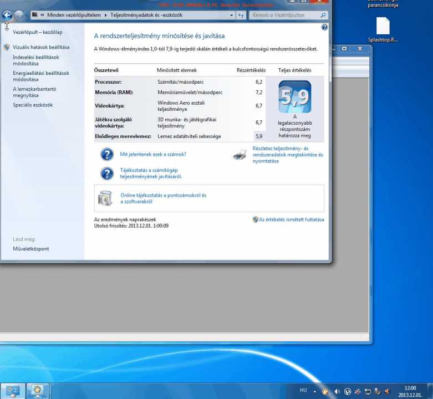Image resolution: width=433 pixels, height=399 pixels.
Task: Click question icon beside Tájékoztatás a számítógép
Action: (107, 174)
